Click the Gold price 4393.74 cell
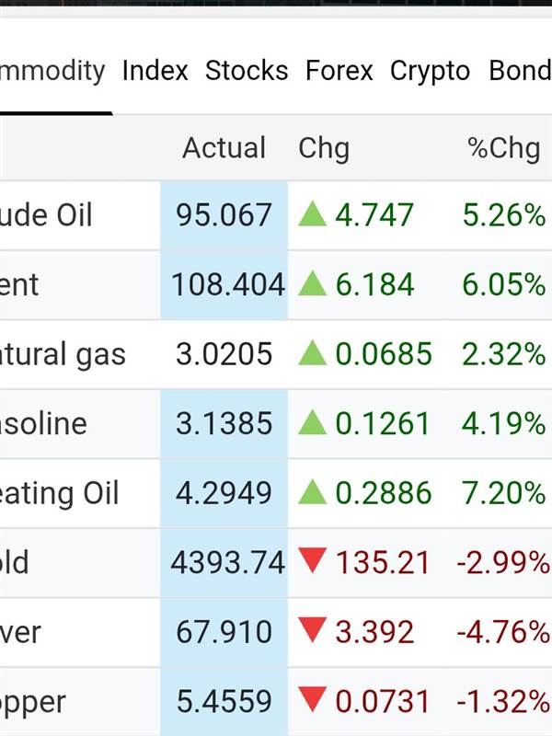The height and width of the screenshot is (736, 552). 227,562
